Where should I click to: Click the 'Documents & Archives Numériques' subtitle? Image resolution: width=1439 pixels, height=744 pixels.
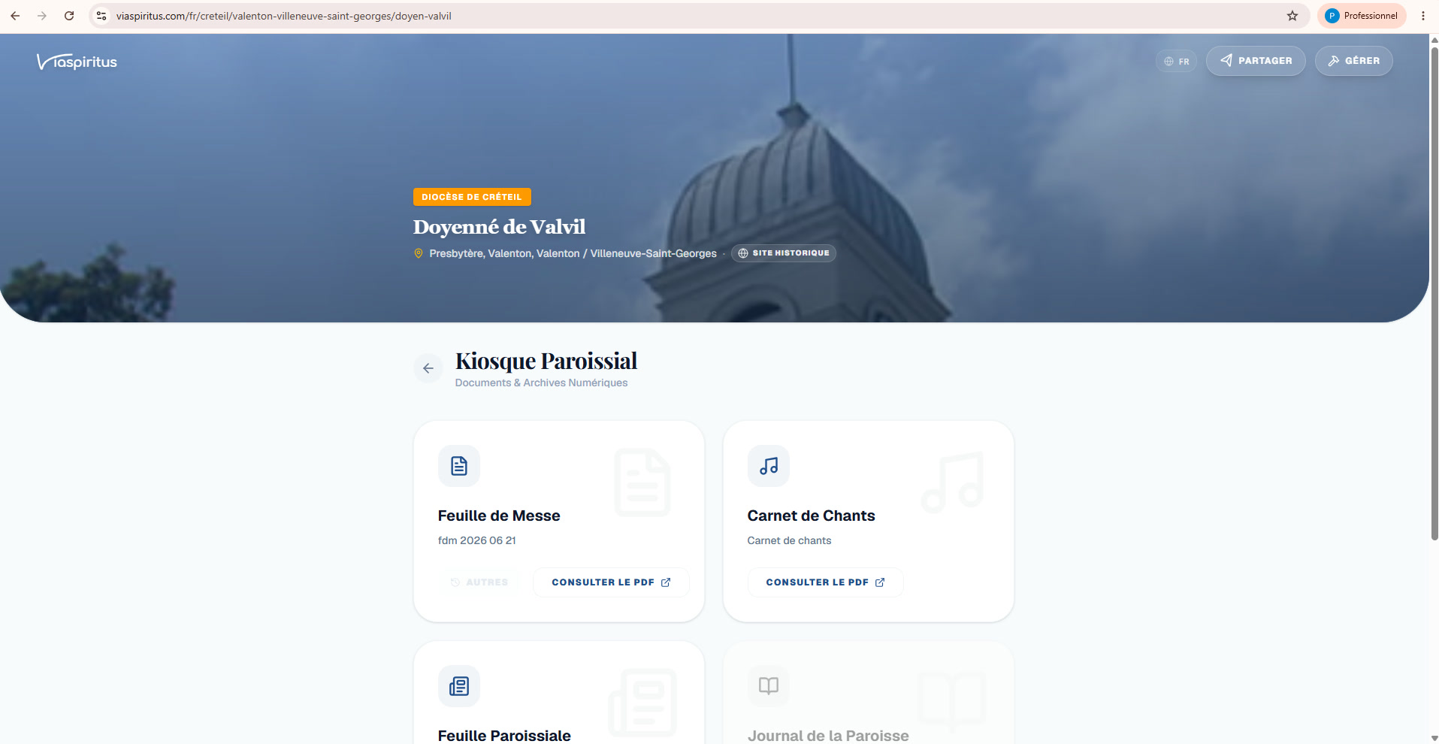(541, 383)
